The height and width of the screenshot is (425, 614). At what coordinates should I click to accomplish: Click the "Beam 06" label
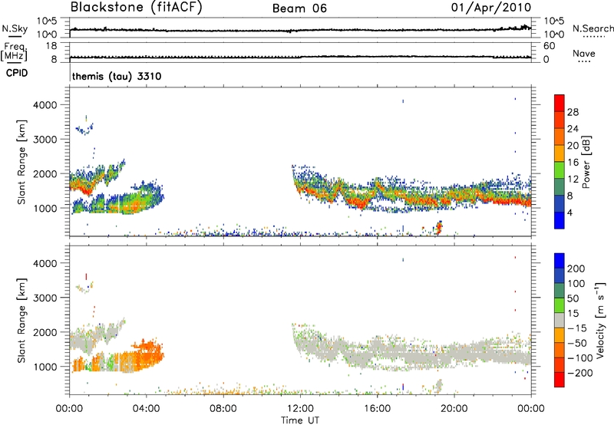tap(299, 8)
